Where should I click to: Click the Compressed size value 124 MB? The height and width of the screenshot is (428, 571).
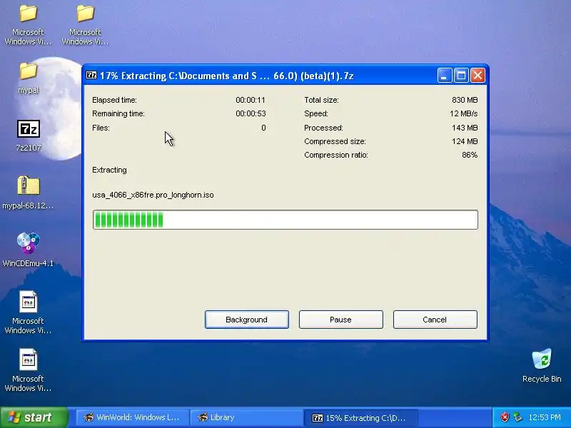[465, 141]
